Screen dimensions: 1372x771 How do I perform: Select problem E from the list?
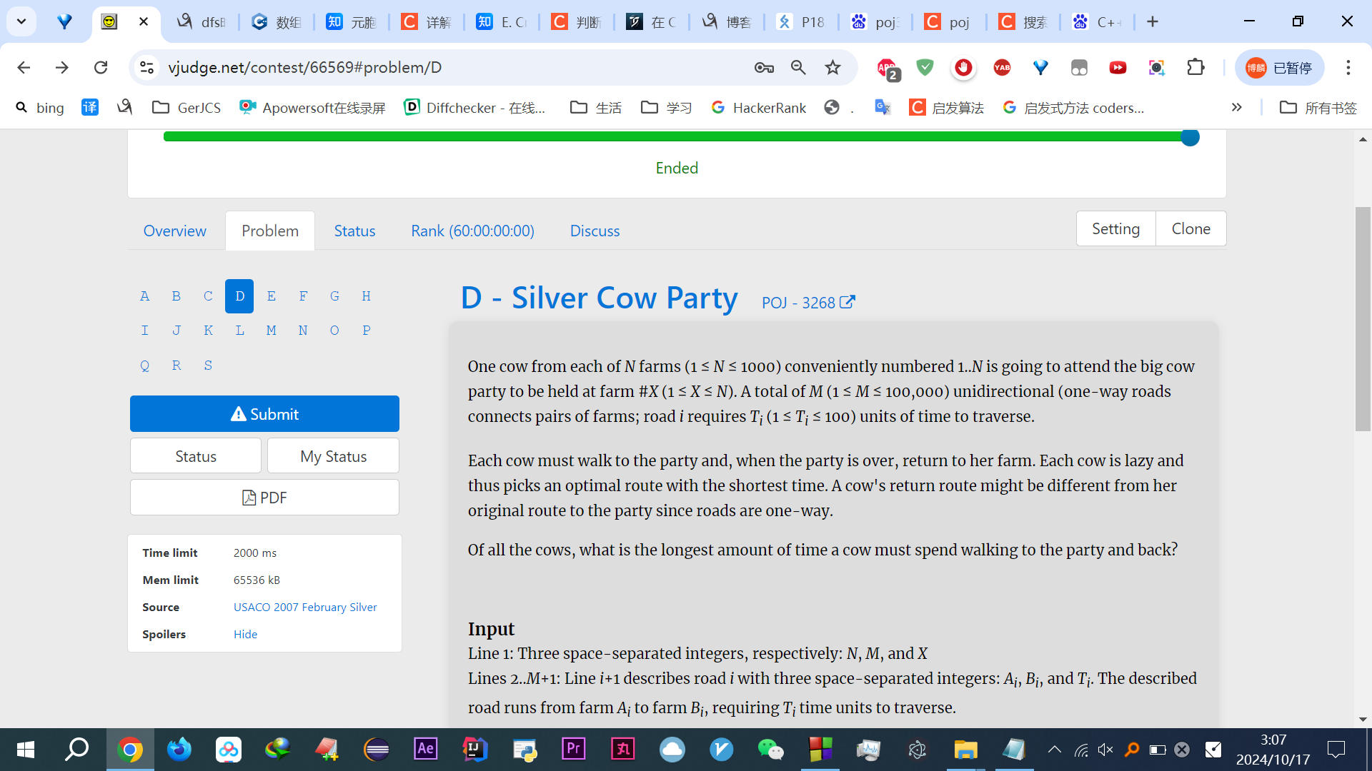(x=271, y=296)
